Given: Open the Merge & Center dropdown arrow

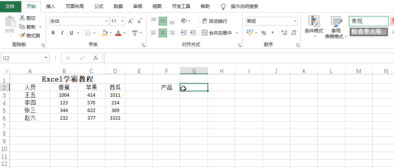Looking at the screenshot, I should click(x=236, y=33).
